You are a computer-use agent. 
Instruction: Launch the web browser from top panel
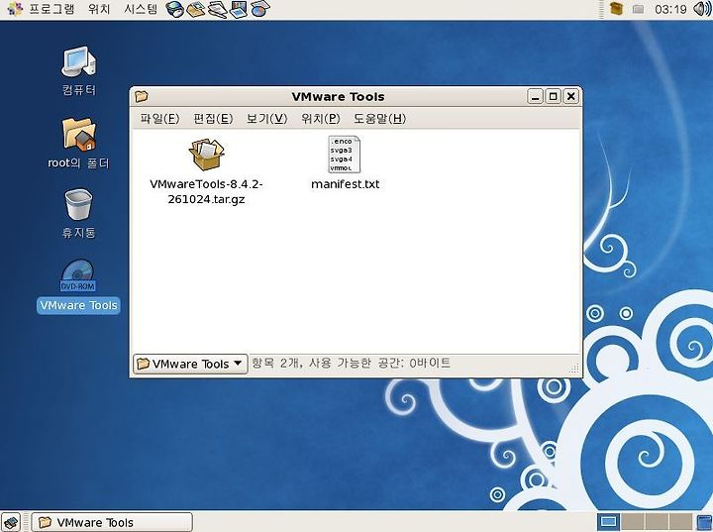click(174, 9)
